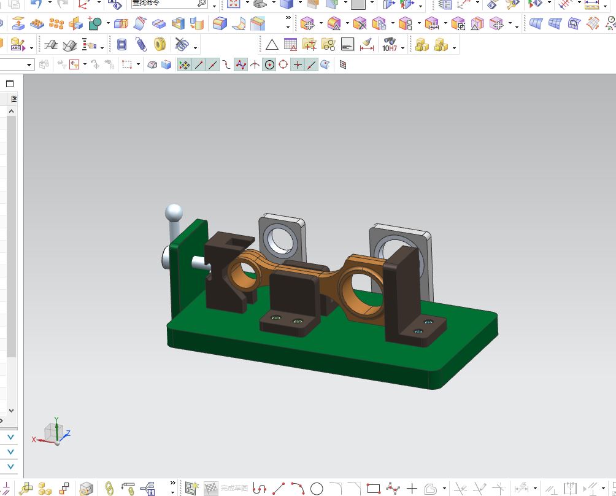The height and width of the screenshot is (496, 616).
Task: Select the Face Blend tool
Action: pos(239,23)
